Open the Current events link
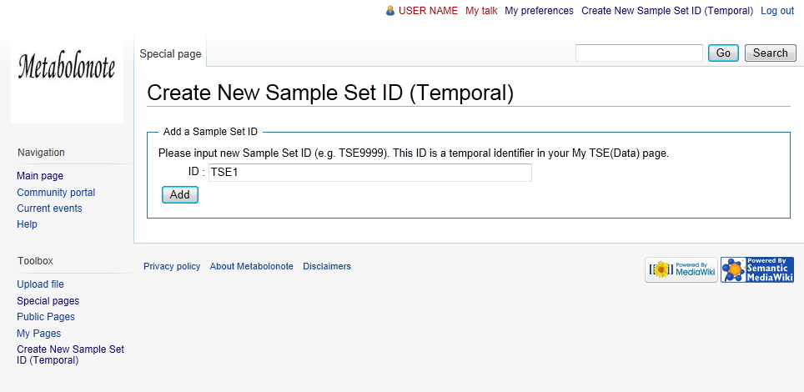 click(x=49, y=209)
